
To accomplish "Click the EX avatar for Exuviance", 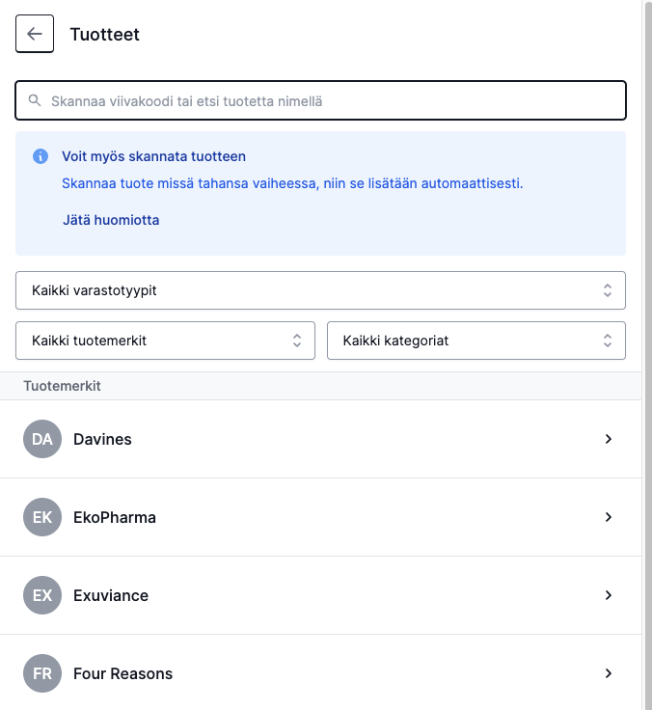I will click(42, 595).
